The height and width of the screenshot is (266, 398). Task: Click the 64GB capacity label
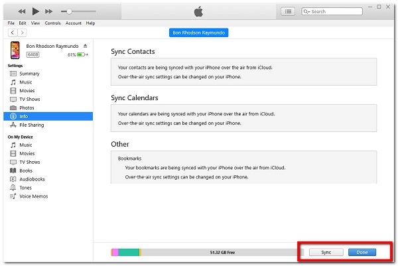(33, 54)
